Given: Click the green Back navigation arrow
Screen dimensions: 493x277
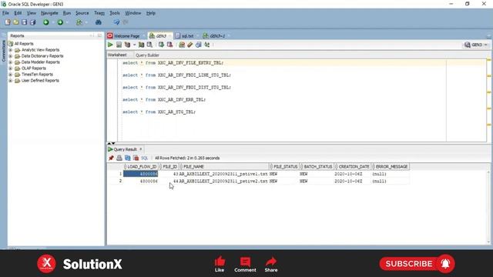Looking at the screenshot, I should click(x=46, y=22).
